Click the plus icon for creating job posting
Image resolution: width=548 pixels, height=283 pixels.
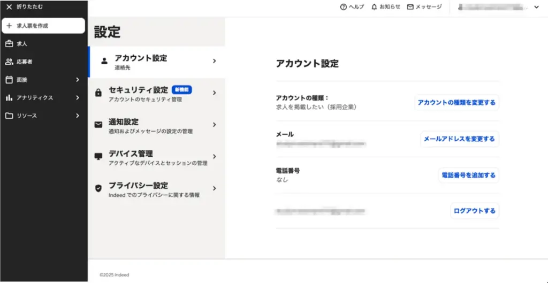(9, 26)
